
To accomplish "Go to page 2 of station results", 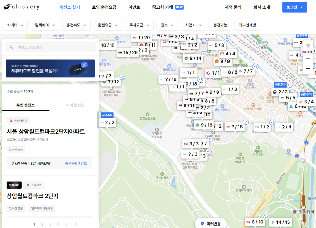I will point(42,224).
